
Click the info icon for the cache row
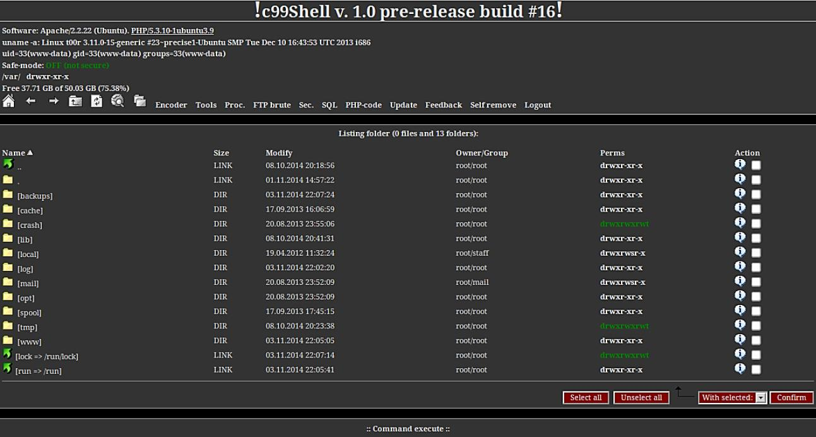[x=740, y=208]
